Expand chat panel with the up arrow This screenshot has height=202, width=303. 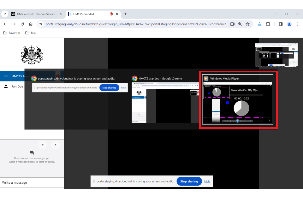(55, 145)
